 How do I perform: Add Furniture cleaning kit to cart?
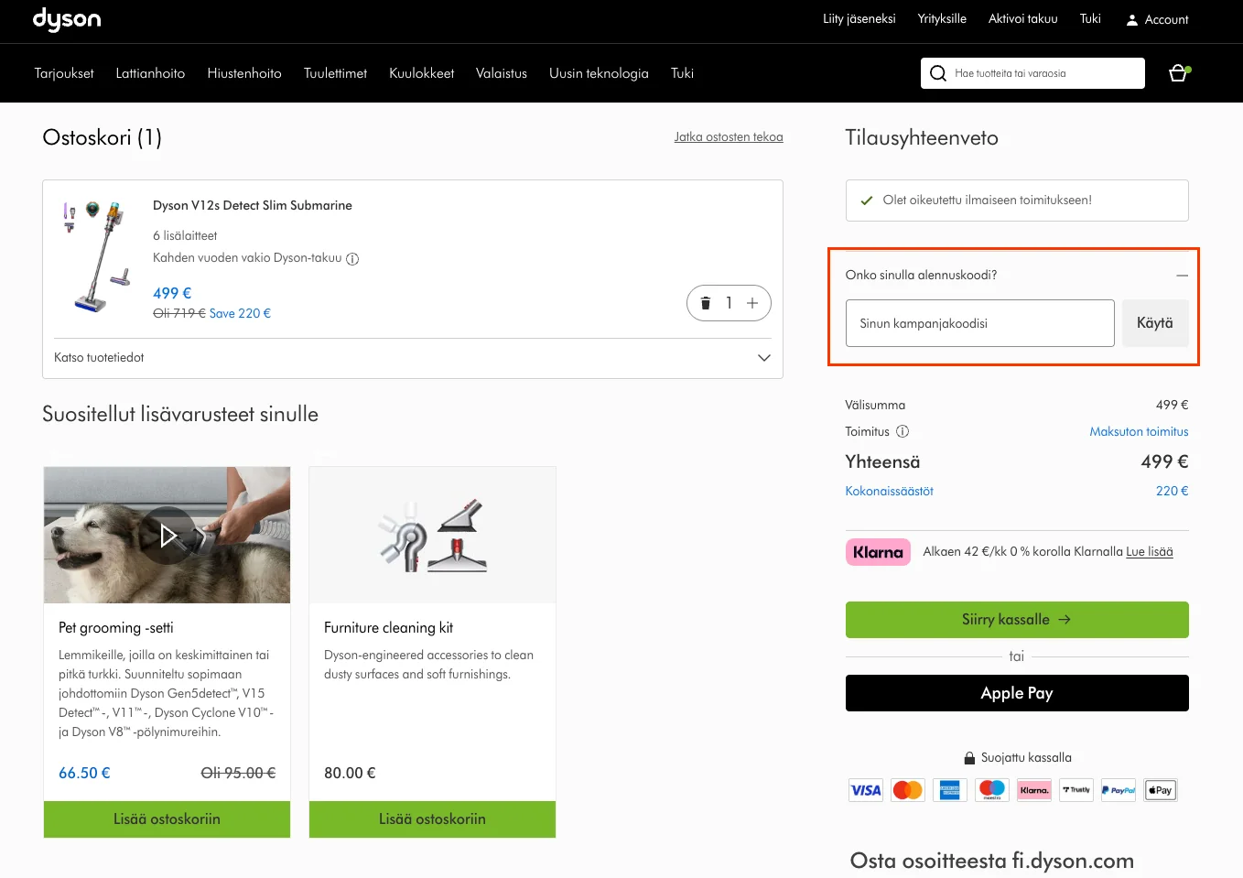tap(432, 819)
